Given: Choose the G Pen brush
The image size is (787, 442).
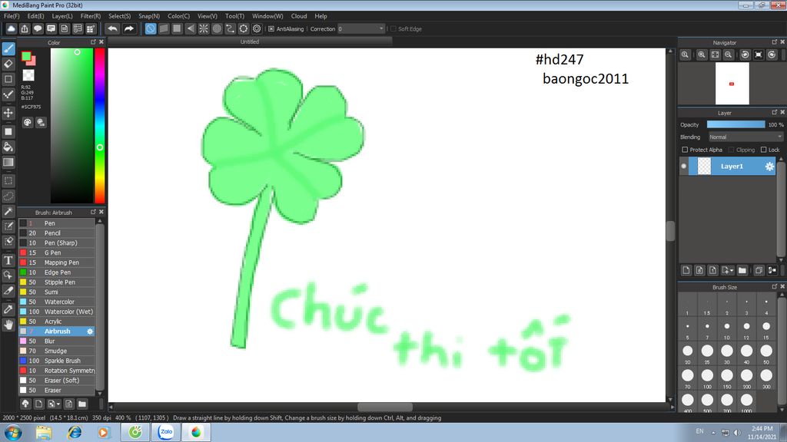Looking at the screenshot, I should [57, 252].
